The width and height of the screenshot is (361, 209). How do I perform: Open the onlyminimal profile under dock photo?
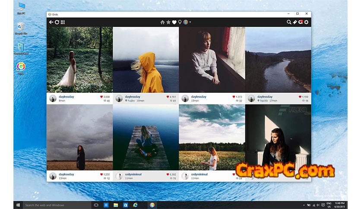[133, 174]
